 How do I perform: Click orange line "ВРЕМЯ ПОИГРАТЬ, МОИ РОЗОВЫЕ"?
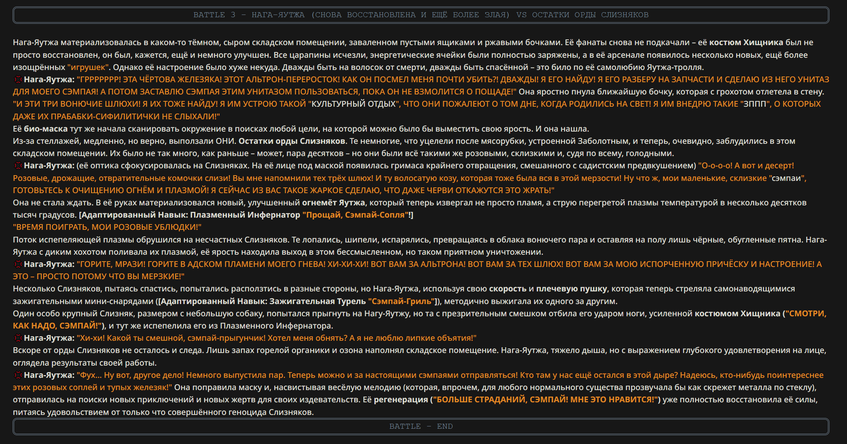107,227
